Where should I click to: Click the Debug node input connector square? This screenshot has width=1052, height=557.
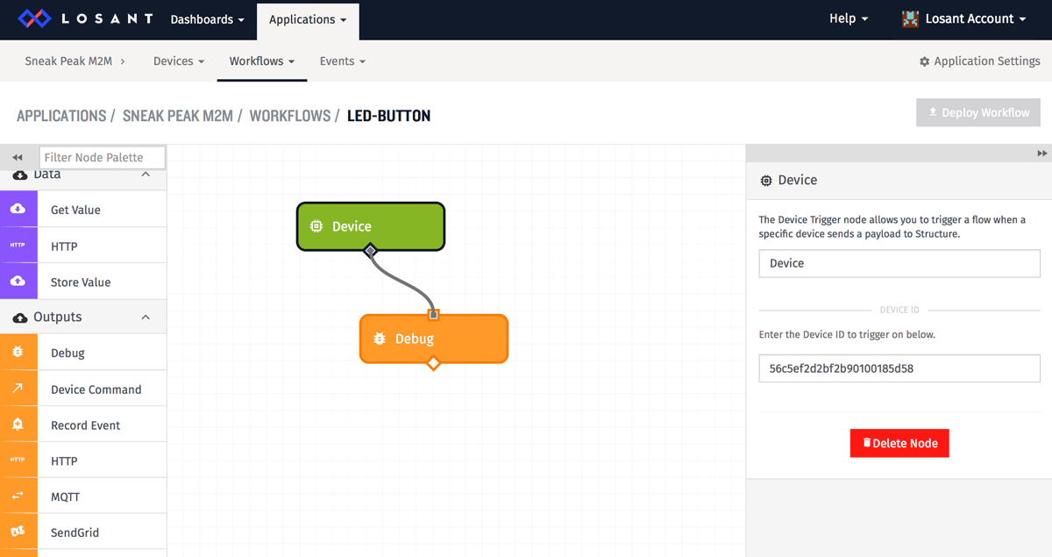coord(433,314)
